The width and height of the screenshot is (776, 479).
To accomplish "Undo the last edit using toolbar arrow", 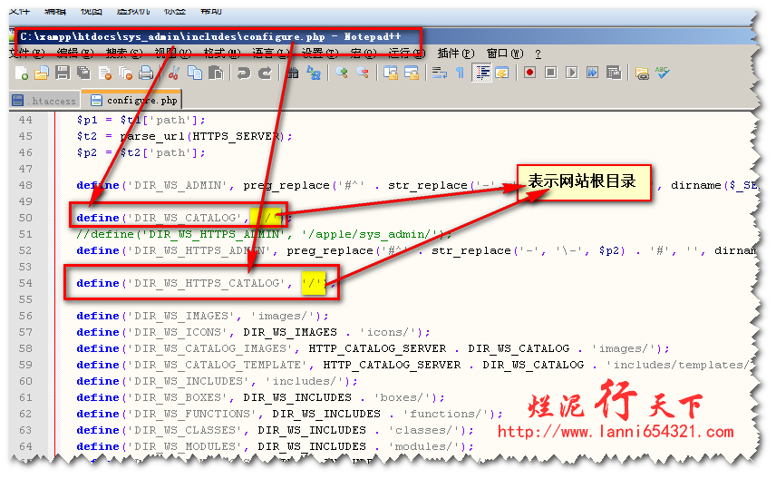I will [243, 73].
